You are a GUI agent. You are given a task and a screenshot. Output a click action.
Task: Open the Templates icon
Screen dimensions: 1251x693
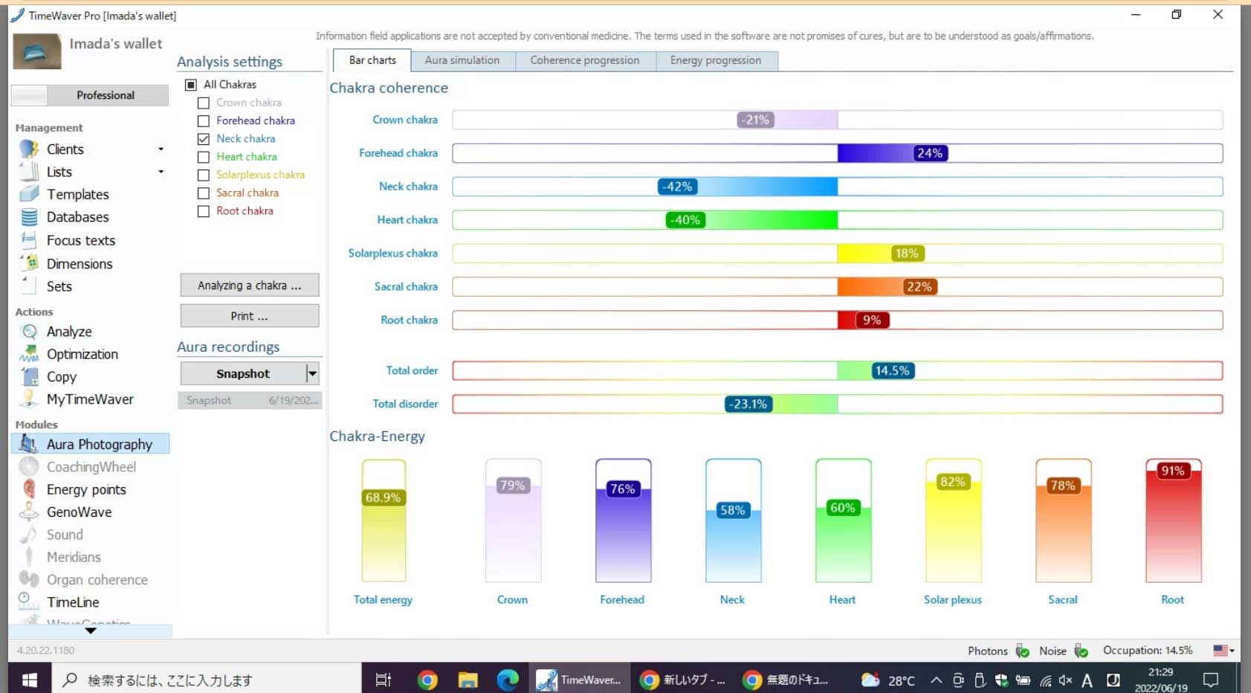tap(29, 194)
